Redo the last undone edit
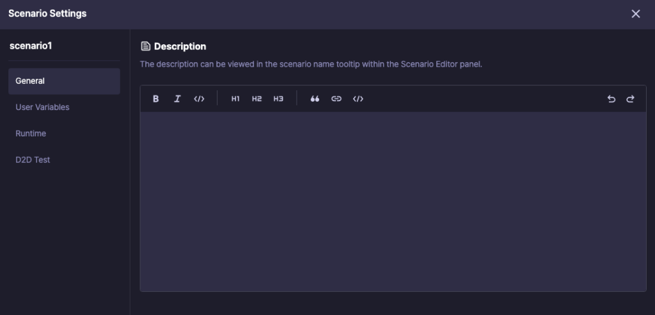Viewport: 655px width, 315px height. coord(630,99)
